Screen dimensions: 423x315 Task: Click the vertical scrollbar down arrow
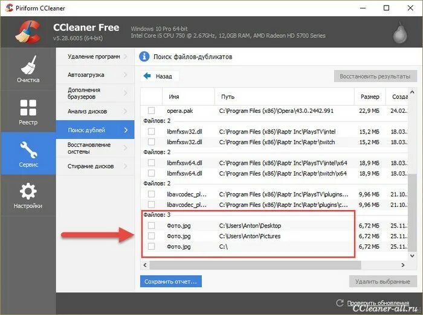[412, 256]
